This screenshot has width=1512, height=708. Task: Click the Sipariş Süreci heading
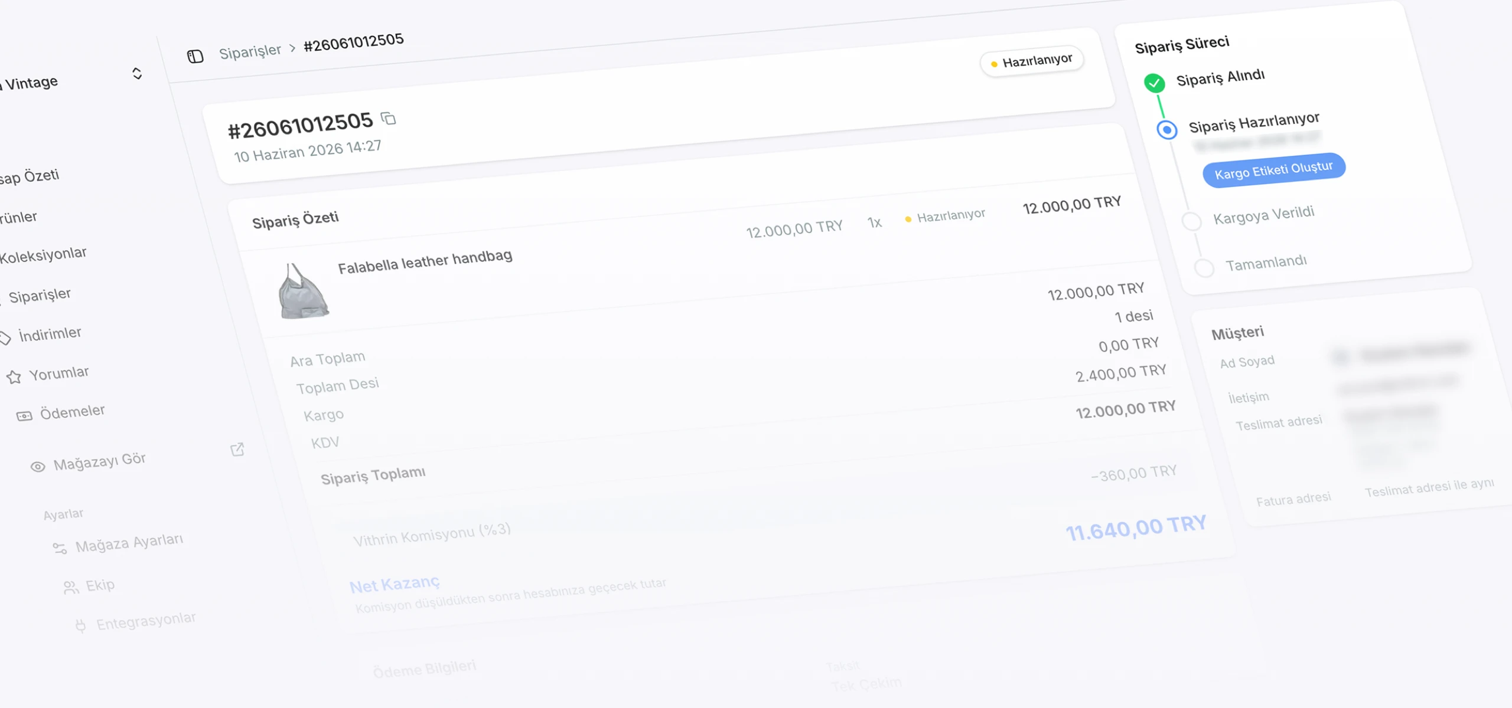(1182, 45)
